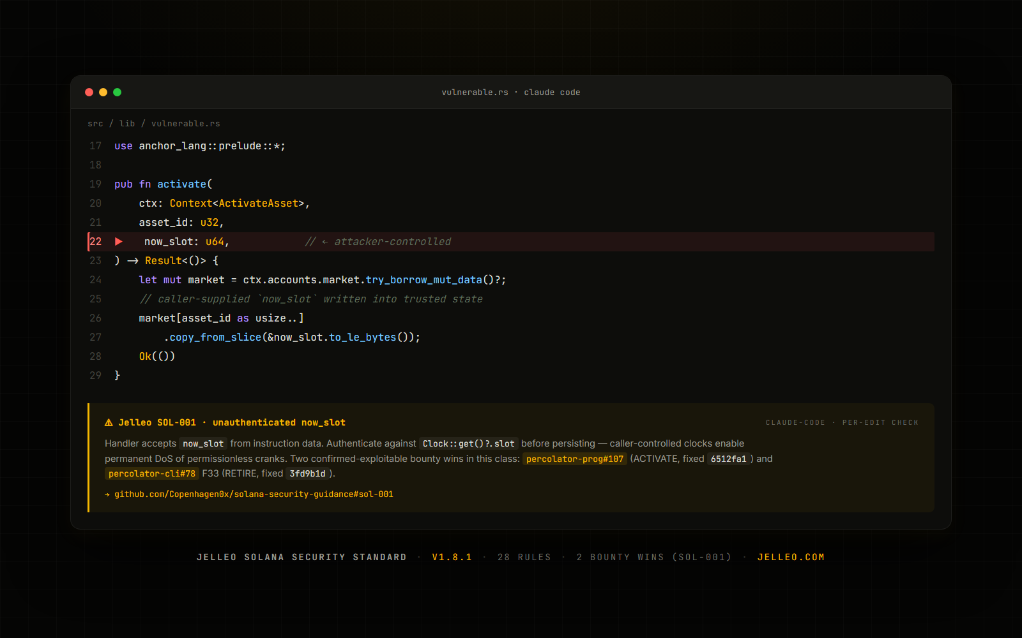1022x638 pixels.
Task: Click highlighted line number 22
Action: coord(95,242)
